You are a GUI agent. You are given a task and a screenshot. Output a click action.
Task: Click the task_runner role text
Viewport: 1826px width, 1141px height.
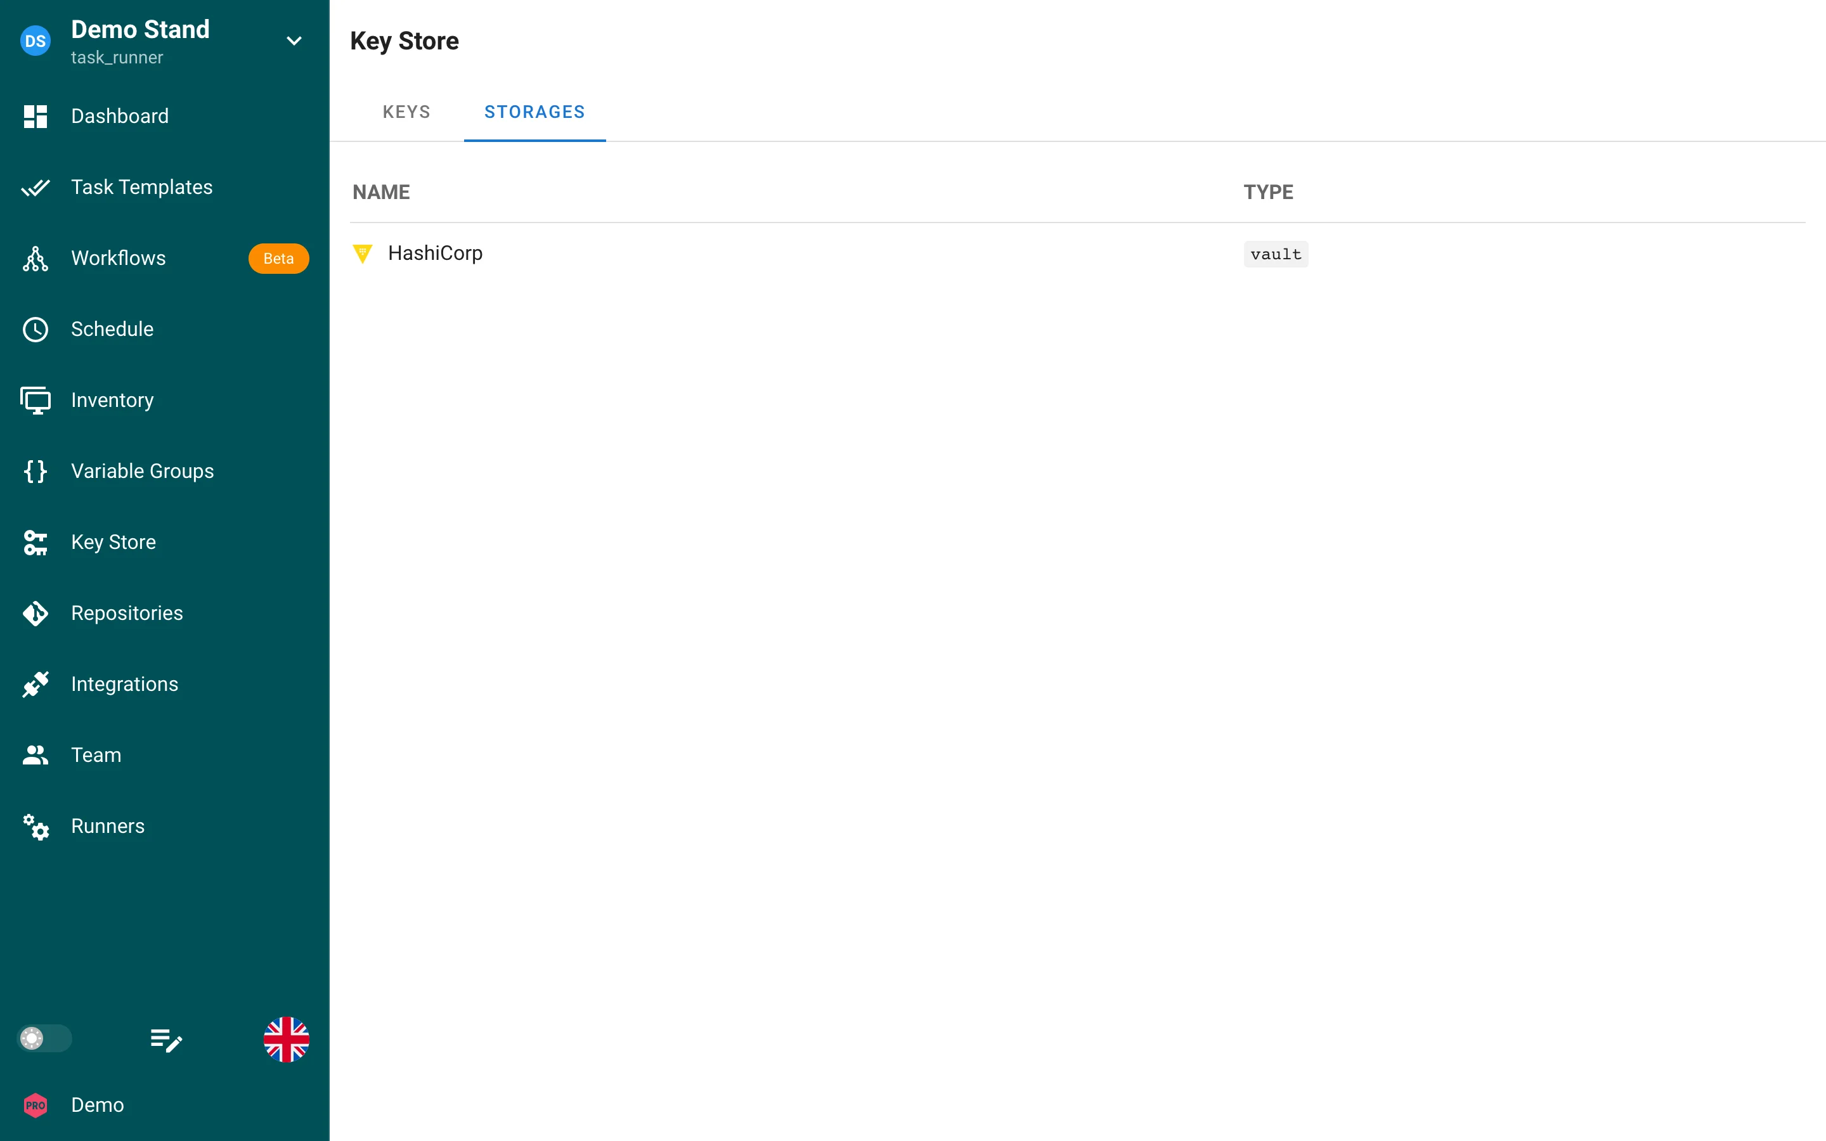(x=117, y=58)
